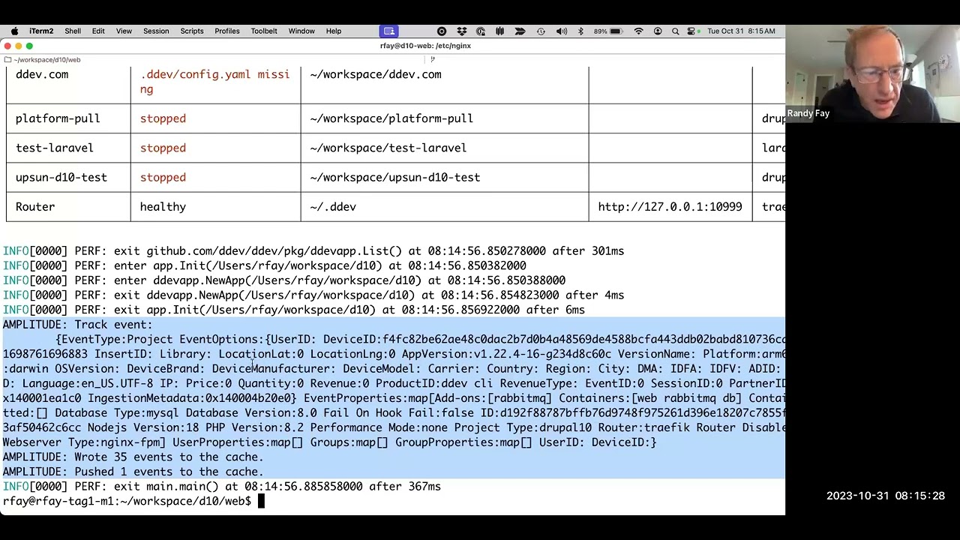960x540 pixels.
Task: Open the Wi-Fi menu
Action: pyautogui.click(x=639, y=31)
